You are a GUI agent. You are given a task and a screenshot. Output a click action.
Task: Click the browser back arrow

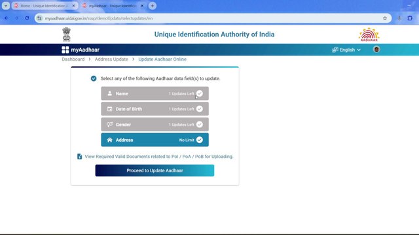tap(7, 18)
